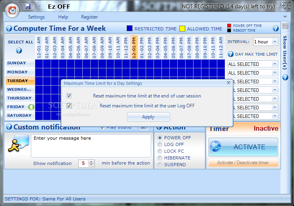Select the 12-01 AM column header
Image resolution: width=294 pixels, height=206 pixels.
pos(39,47)
